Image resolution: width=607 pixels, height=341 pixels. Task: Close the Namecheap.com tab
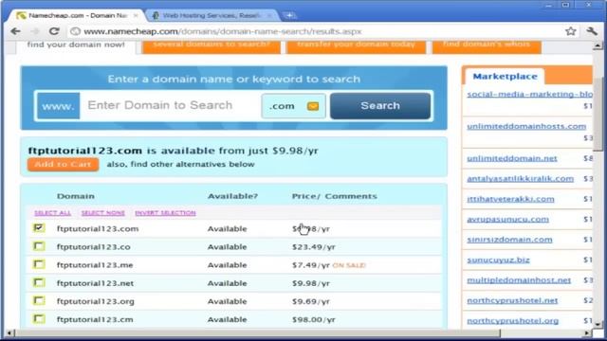[136, 15]
